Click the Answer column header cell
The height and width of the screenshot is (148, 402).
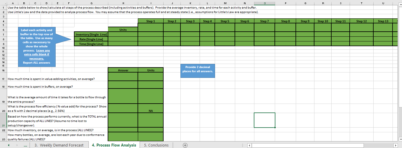click(x=123, y=70)
